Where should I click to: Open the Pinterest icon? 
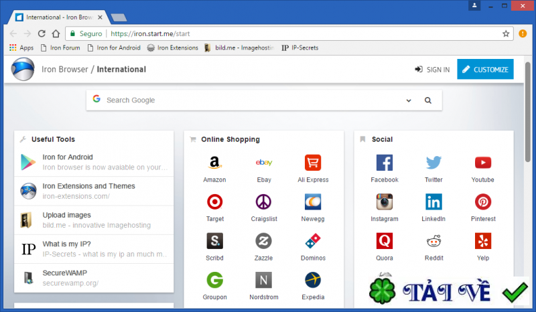pyautogui.click(x=483, y=202)
